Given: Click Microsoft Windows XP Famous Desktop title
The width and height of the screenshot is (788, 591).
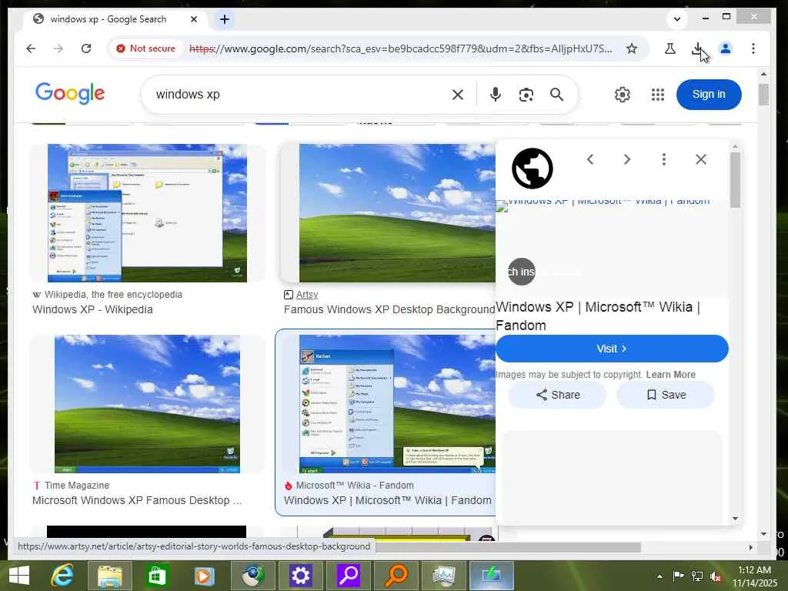Looking at the screenshot, I should [137, 500].
